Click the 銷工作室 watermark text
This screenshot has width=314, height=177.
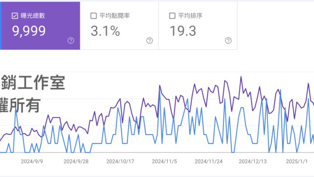[x=33, y=83]
